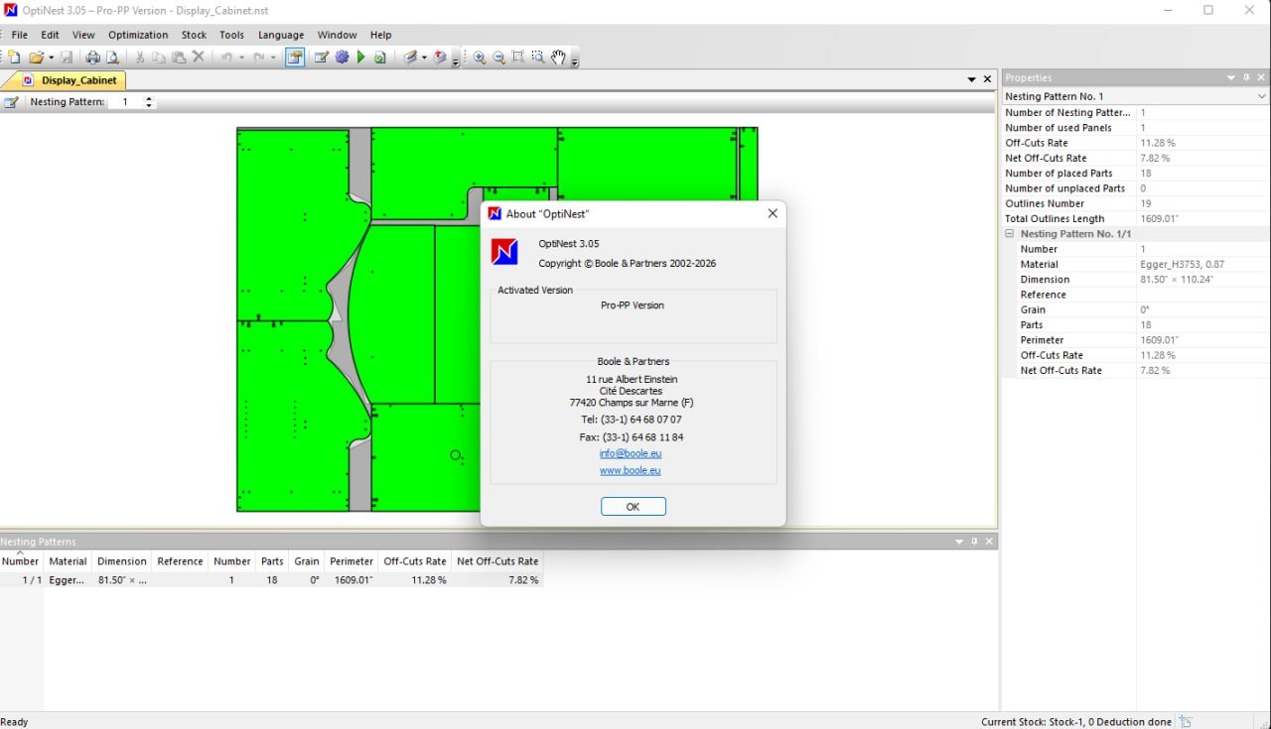
Task: Close the Properties panel
Action: click(x=1261, y=77)
